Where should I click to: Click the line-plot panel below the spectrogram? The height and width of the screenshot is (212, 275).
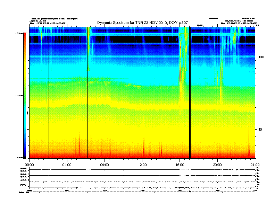point(142,178)
